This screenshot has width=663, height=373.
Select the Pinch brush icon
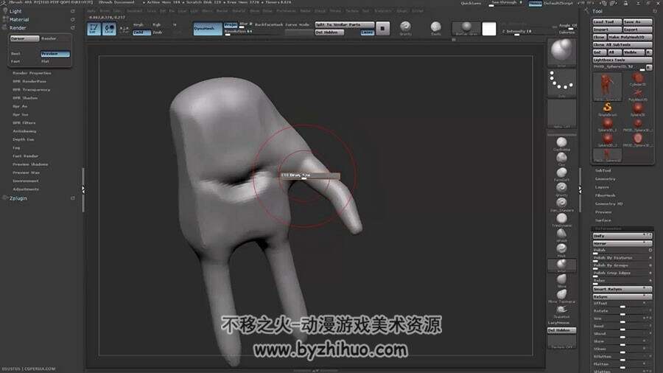point(561,248)
